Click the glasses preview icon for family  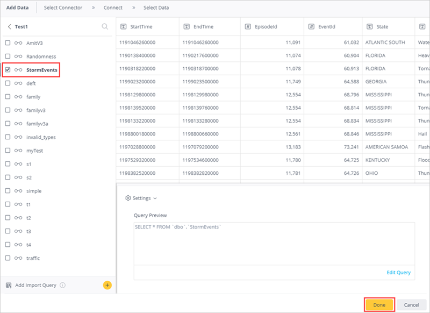(x=18, y=97)
